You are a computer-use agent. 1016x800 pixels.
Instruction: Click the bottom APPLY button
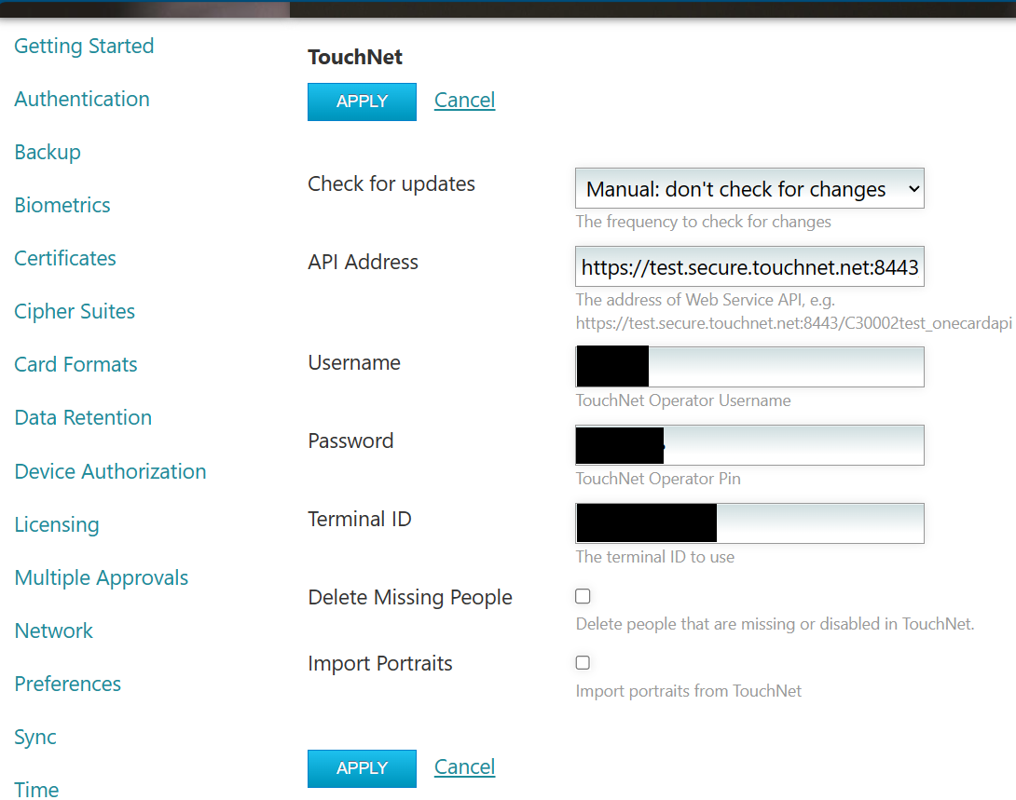point(362,768)
